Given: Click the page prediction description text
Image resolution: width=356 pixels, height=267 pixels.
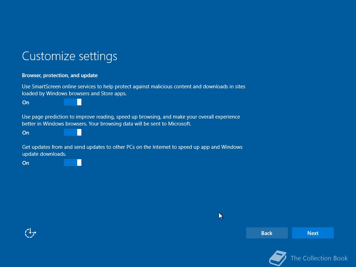Looking at the screenshot, I should (x=131, y=120).
